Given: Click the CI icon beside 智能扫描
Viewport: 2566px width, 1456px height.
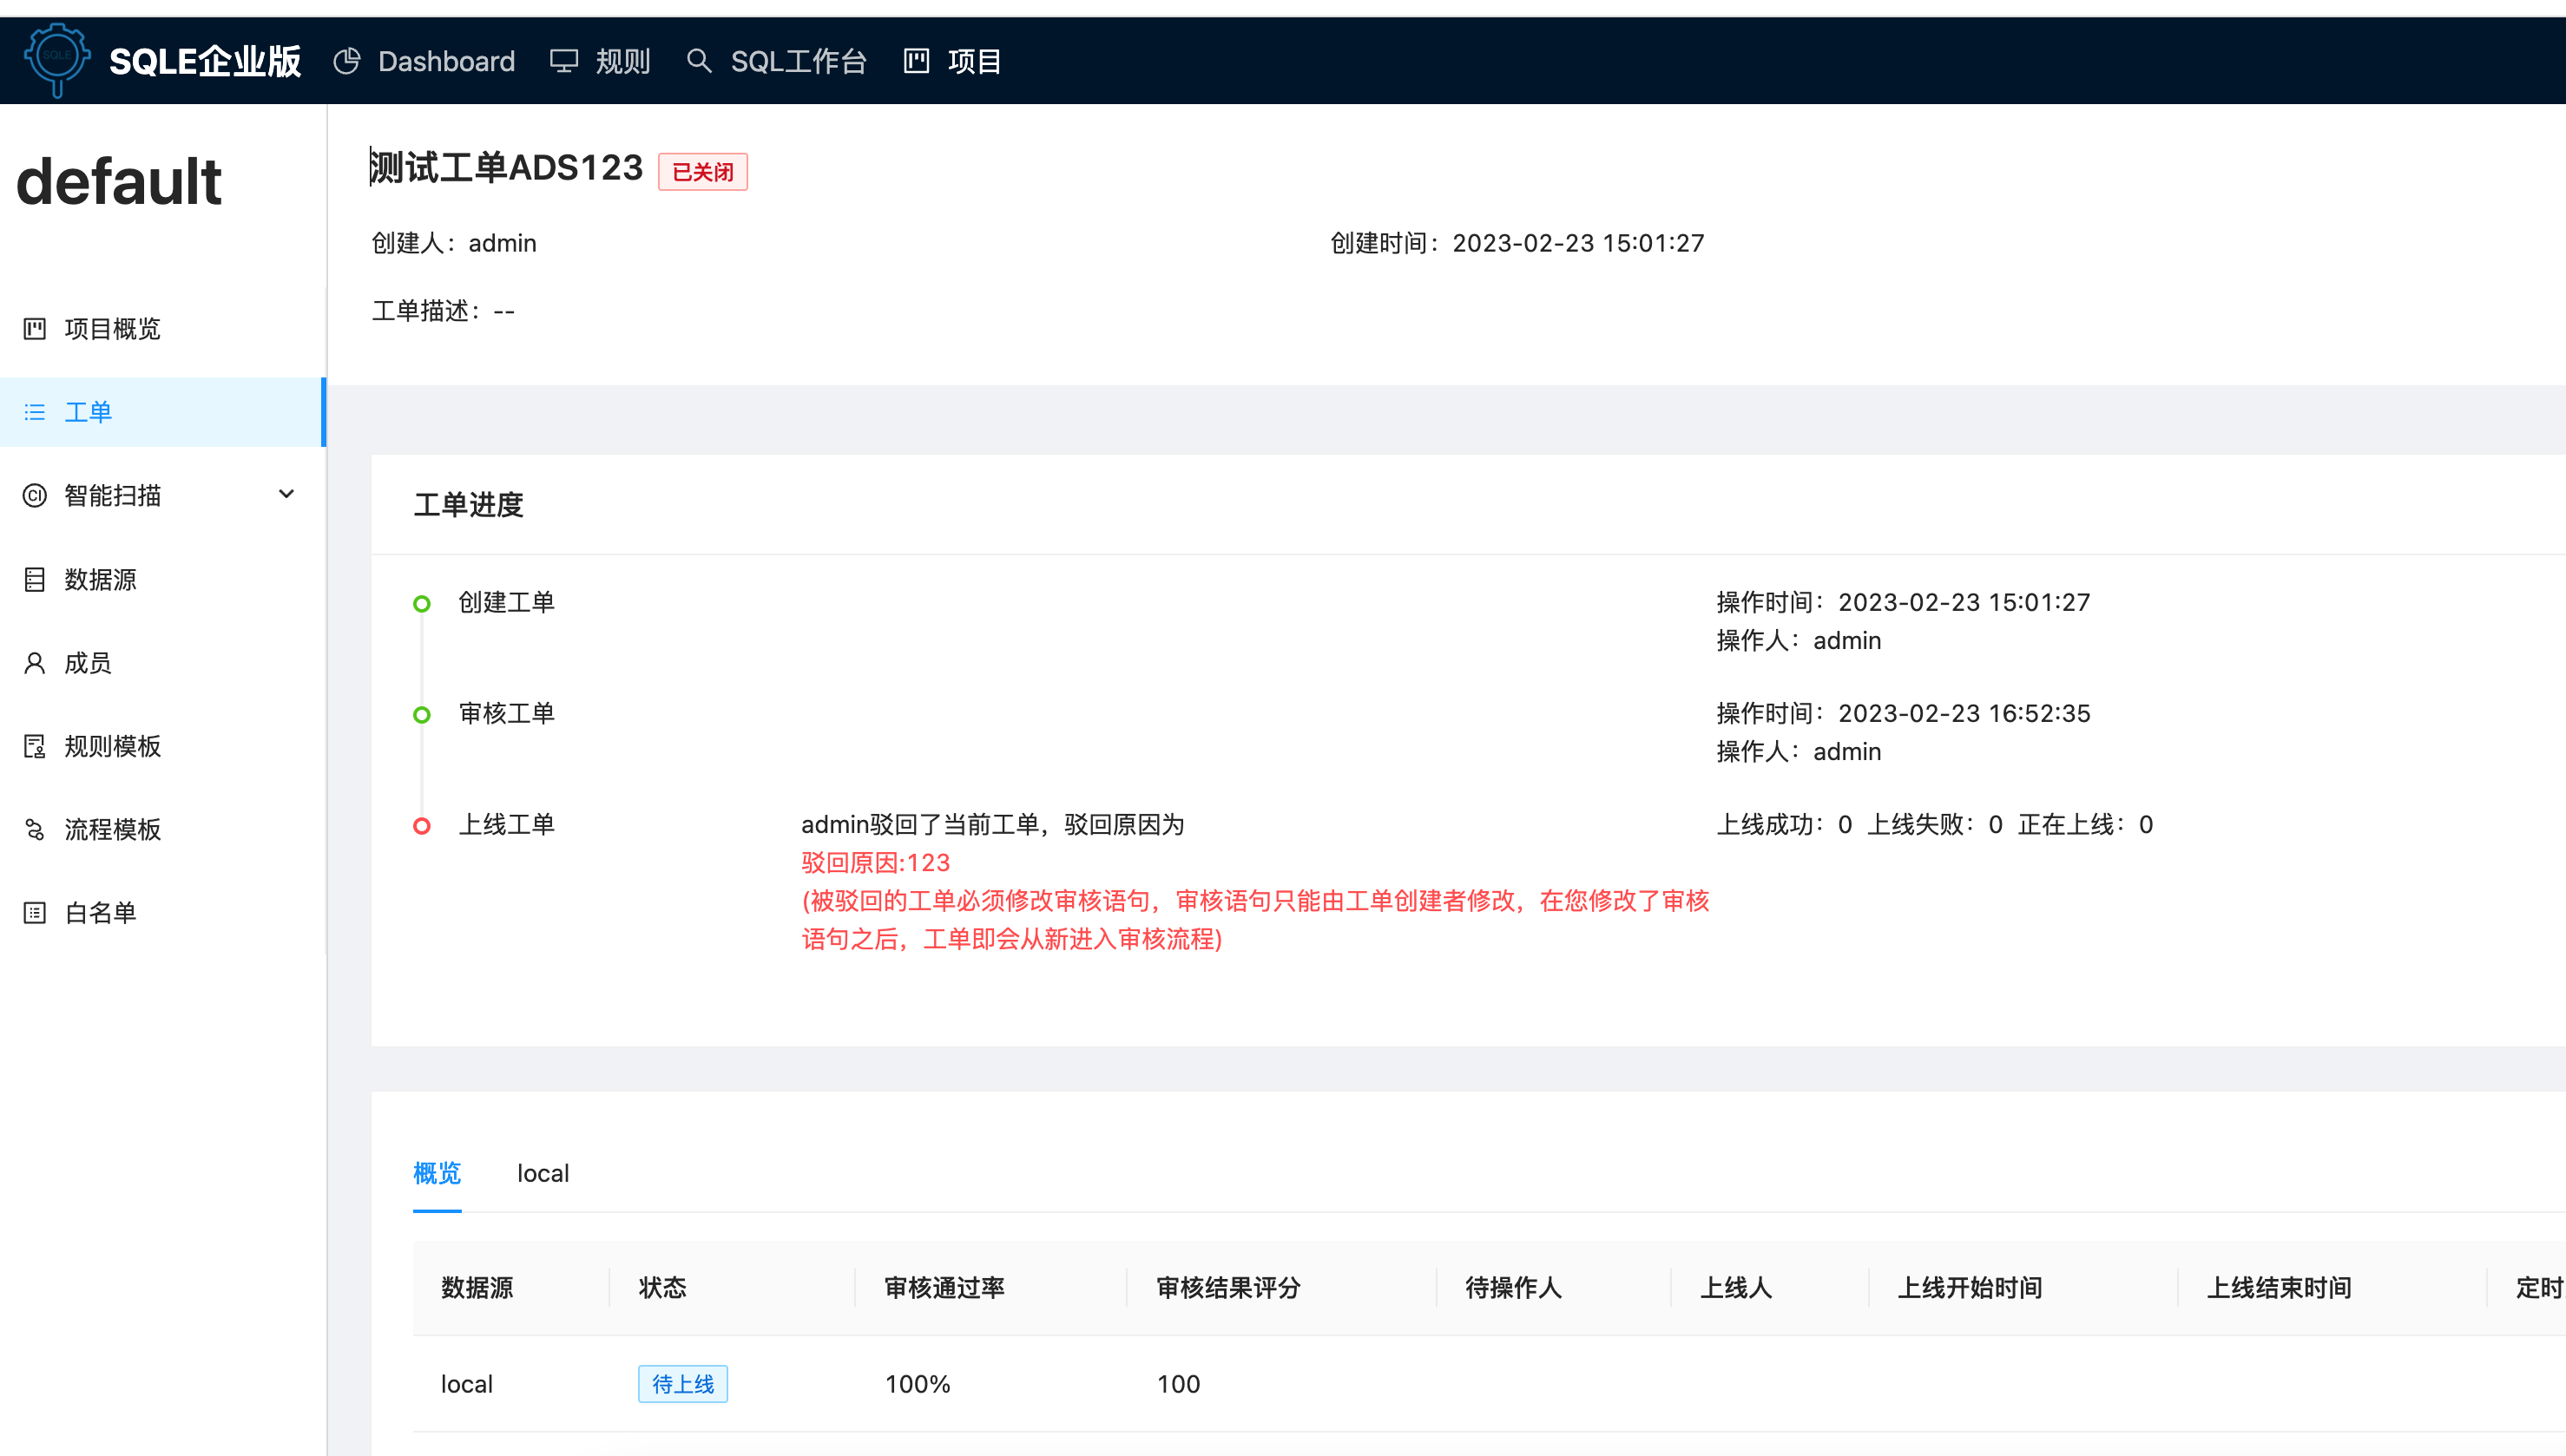Looking at the screenshot, I should pos(35,495).
